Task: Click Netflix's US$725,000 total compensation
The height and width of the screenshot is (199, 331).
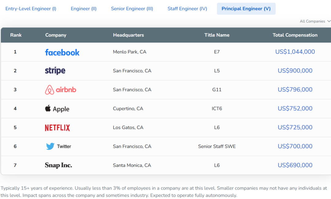Action: pyautogui.click(x=295, y=127)
